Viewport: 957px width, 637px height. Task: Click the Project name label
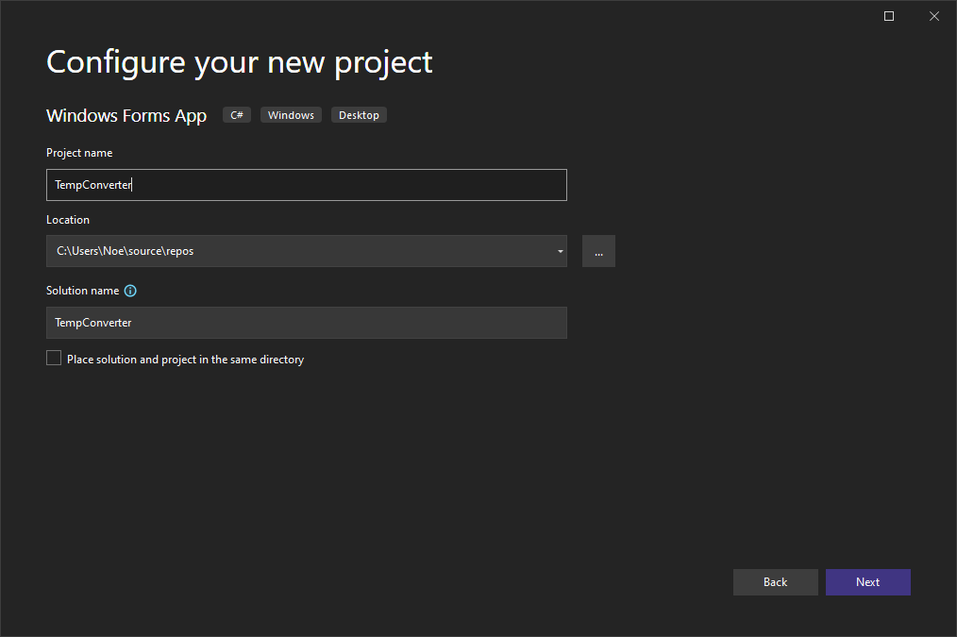point(79,153)
